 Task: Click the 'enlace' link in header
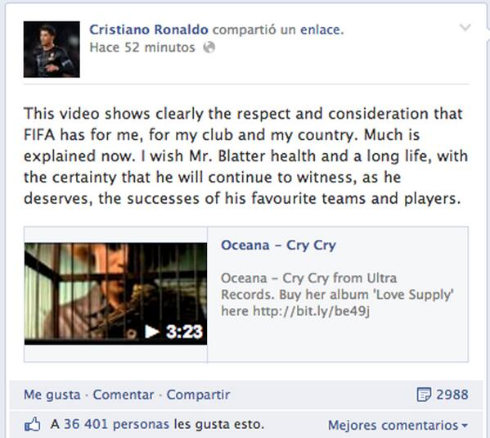tap(321, 29)
